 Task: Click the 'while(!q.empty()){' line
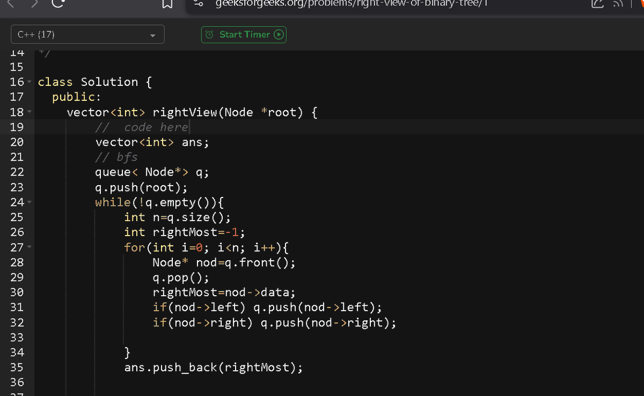point(159,202)
